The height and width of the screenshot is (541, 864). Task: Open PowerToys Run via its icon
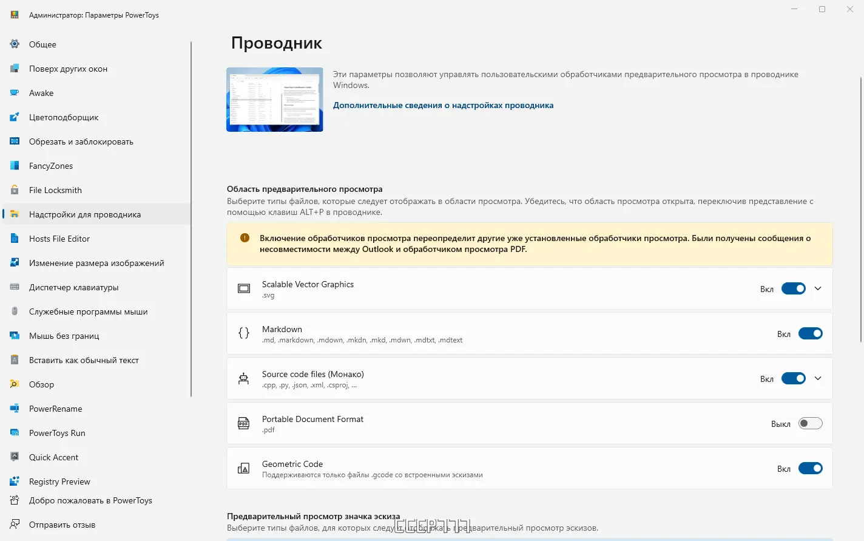point(15,433)
